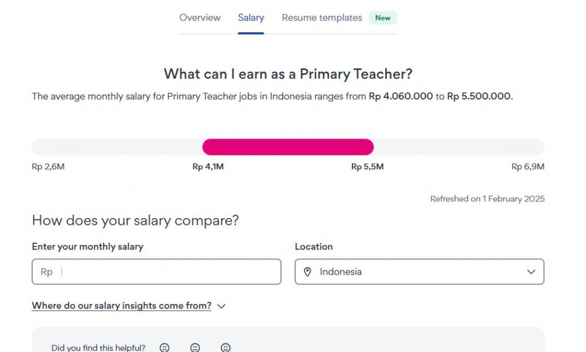Click the Rp 4,1M lower range label
The width and height of the screenshot is (586, 352).
pyautogui.click(x=208, y=167)
